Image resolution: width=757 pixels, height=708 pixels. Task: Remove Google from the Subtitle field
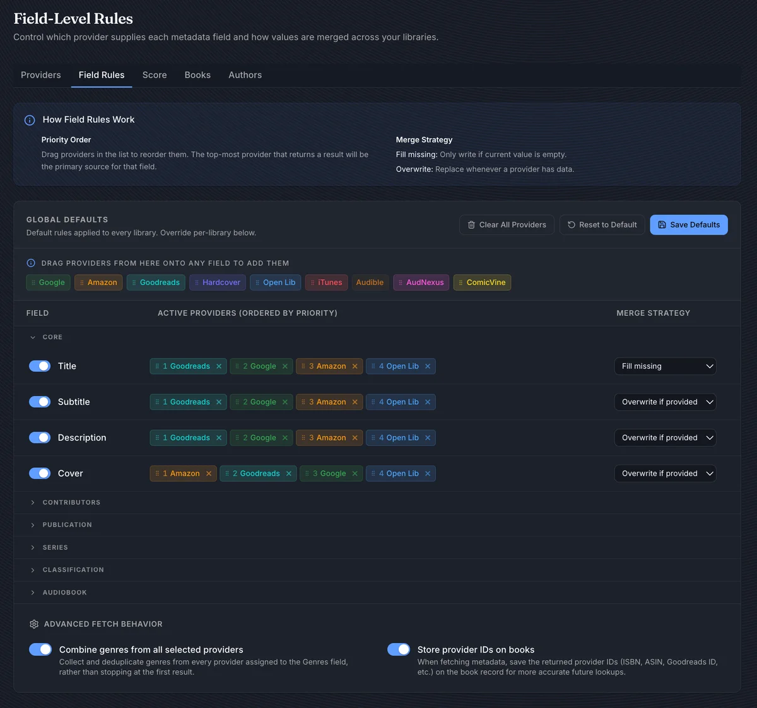coord(285,402)
